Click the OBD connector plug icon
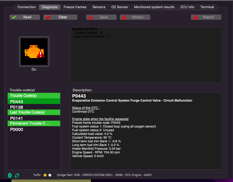The image size is (233, 182). pyautogui.click(x=17, y=175)
